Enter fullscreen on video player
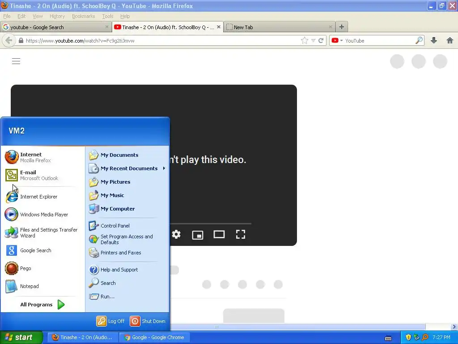458x344 pixels. [240, 234]
